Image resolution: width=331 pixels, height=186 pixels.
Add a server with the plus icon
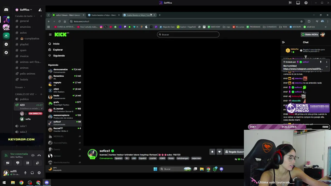pos(6,44)
